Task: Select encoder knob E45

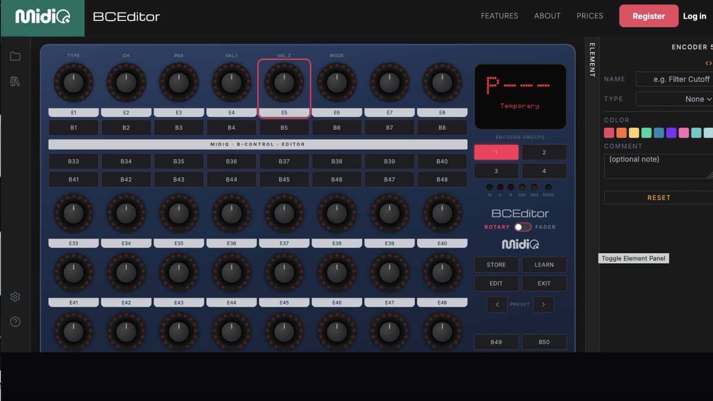Action: 284,273
